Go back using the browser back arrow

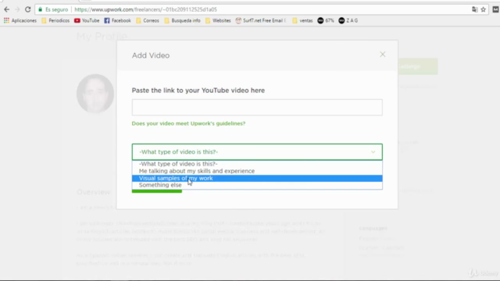(x=7, y=9)
